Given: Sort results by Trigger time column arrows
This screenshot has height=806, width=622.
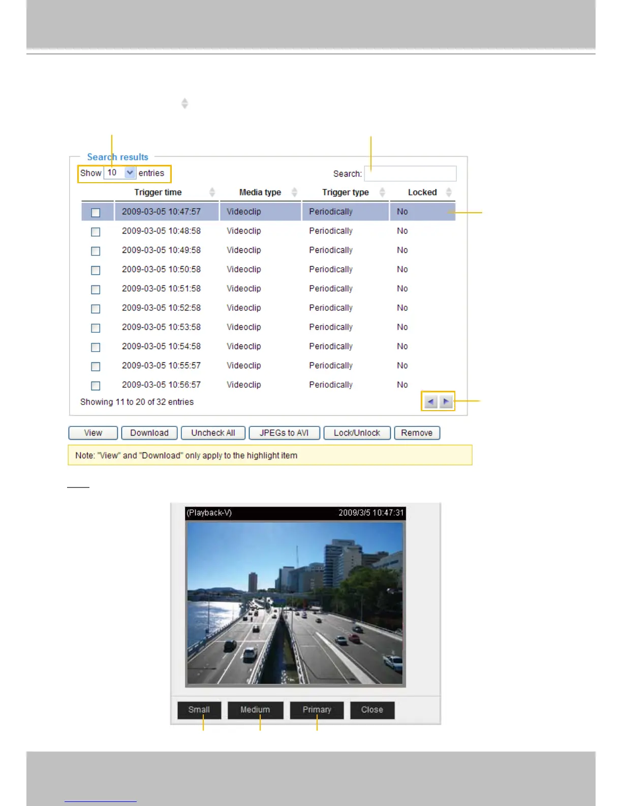Looking at the screenshot, I should 212,192.
